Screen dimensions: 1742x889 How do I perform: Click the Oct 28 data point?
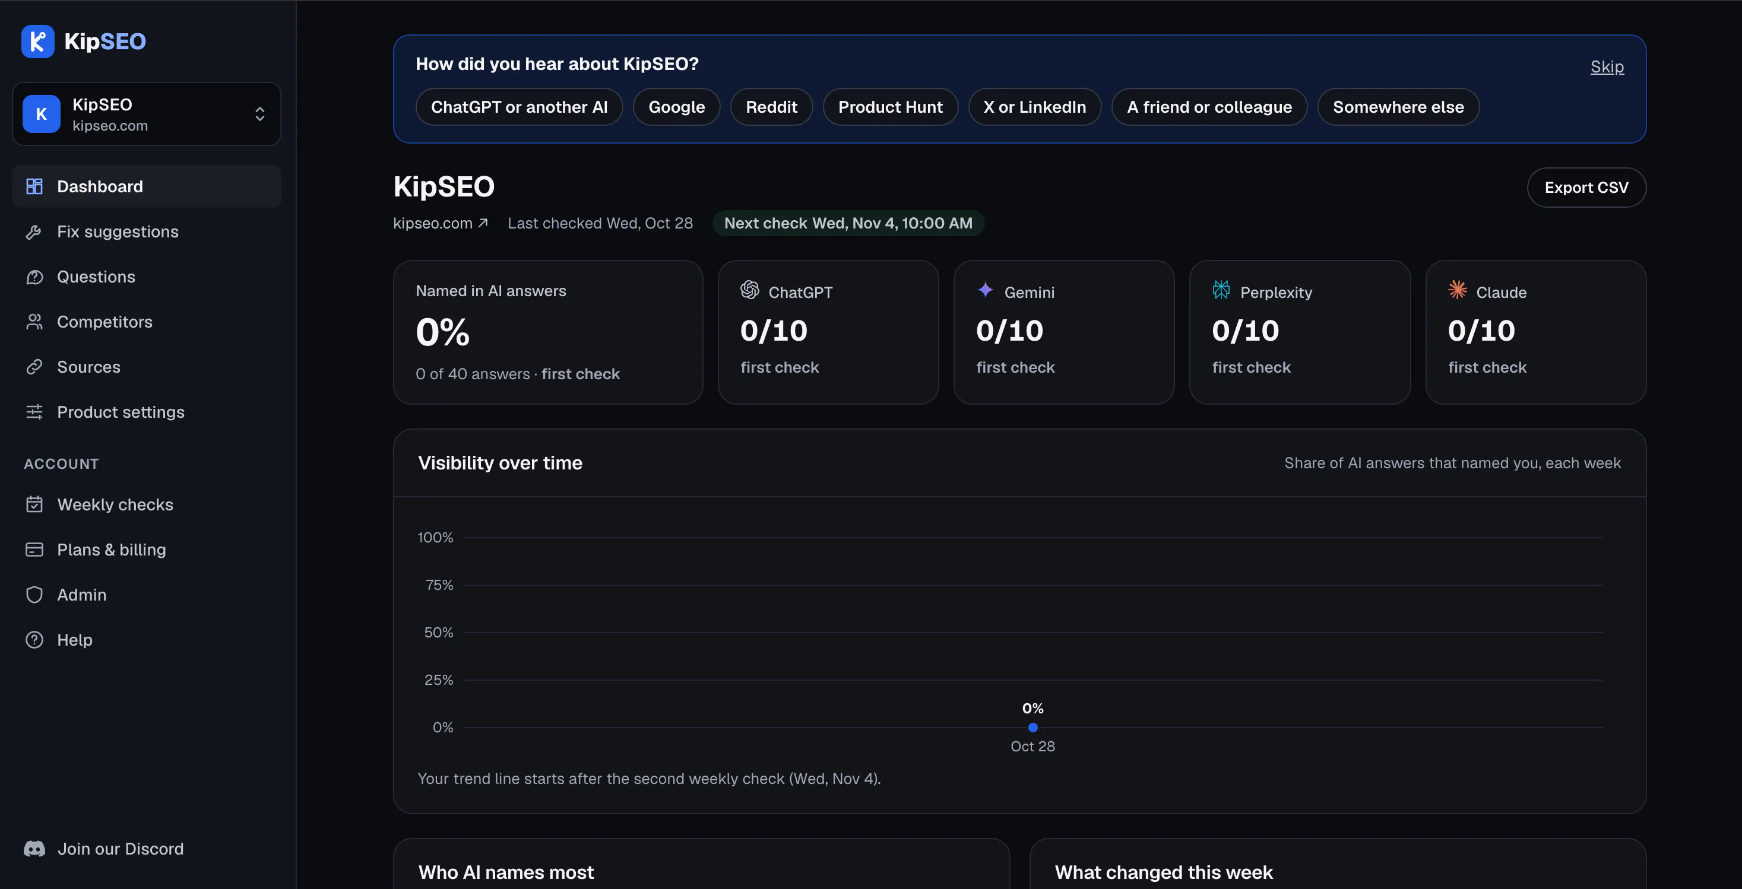[x=1032, y=728]
